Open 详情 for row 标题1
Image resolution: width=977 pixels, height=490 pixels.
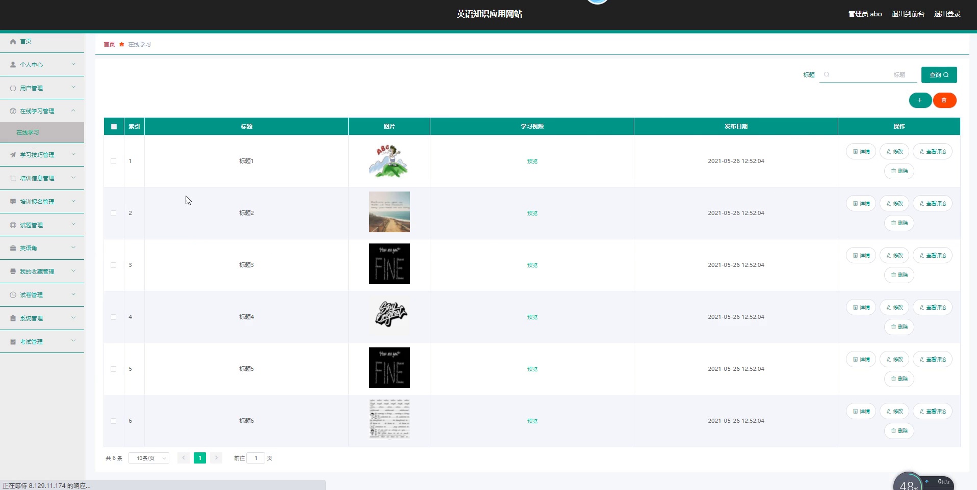point(861,152)
